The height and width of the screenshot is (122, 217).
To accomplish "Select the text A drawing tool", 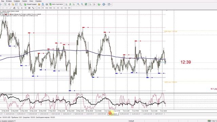I will coord(22,8).
